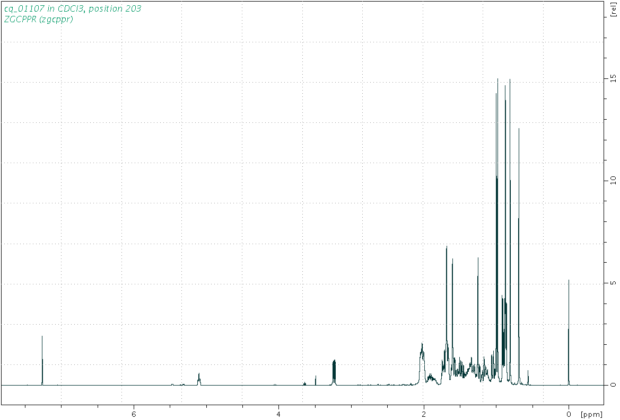Select title text 'cq_01107 in CDCl3, position 203'
620x420 pixels.
coord(73,8)
